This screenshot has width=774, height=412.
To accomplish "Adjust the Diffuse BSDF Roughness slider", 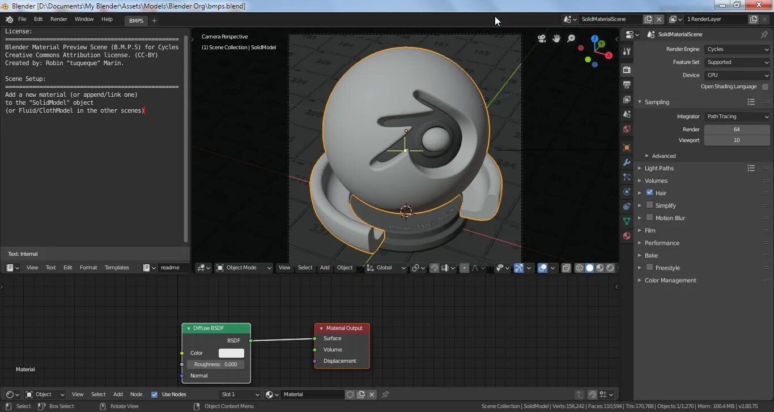I will 216,364.
